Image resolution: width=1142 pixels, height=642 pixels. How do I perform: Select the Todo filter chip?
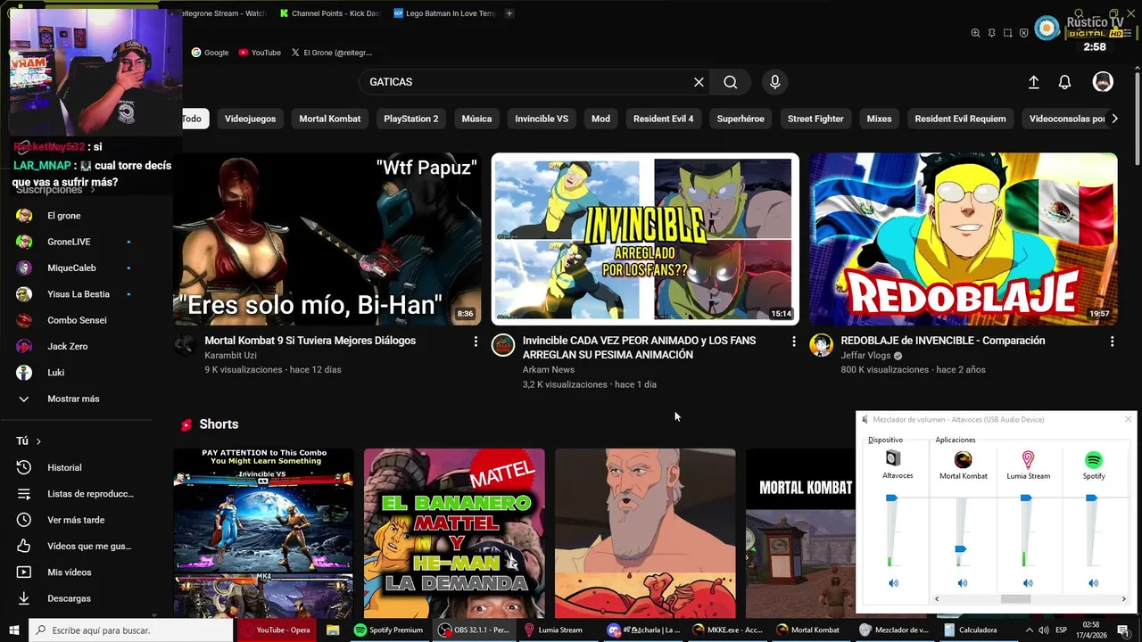coord(192,119)
